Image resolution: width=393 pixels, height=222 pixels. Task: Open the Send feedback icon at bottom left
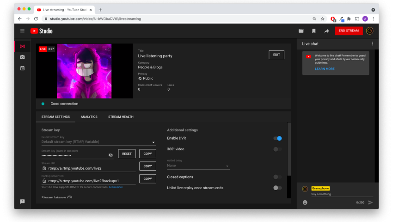[22, 202]
